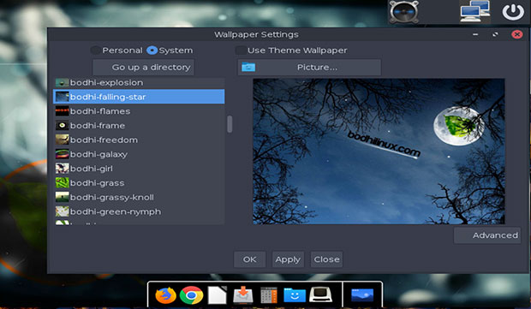Select bodhi-falling-star label in the list
This screenshot has width=531, height=309.
pos(108,97)
